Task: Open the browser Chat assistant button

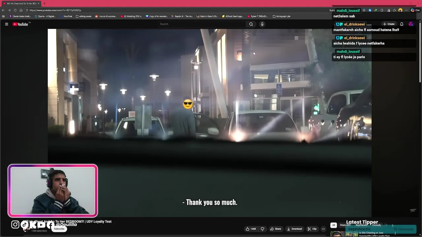Action: point(415,10)
